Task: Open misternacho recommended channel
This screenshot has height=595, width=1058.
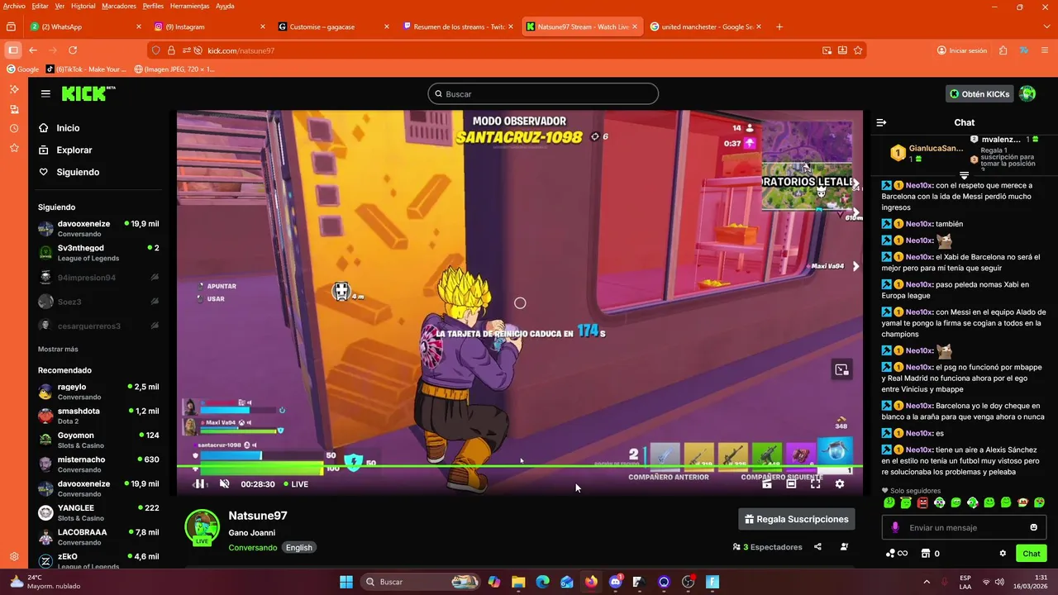Action: [x=98, y=464]
